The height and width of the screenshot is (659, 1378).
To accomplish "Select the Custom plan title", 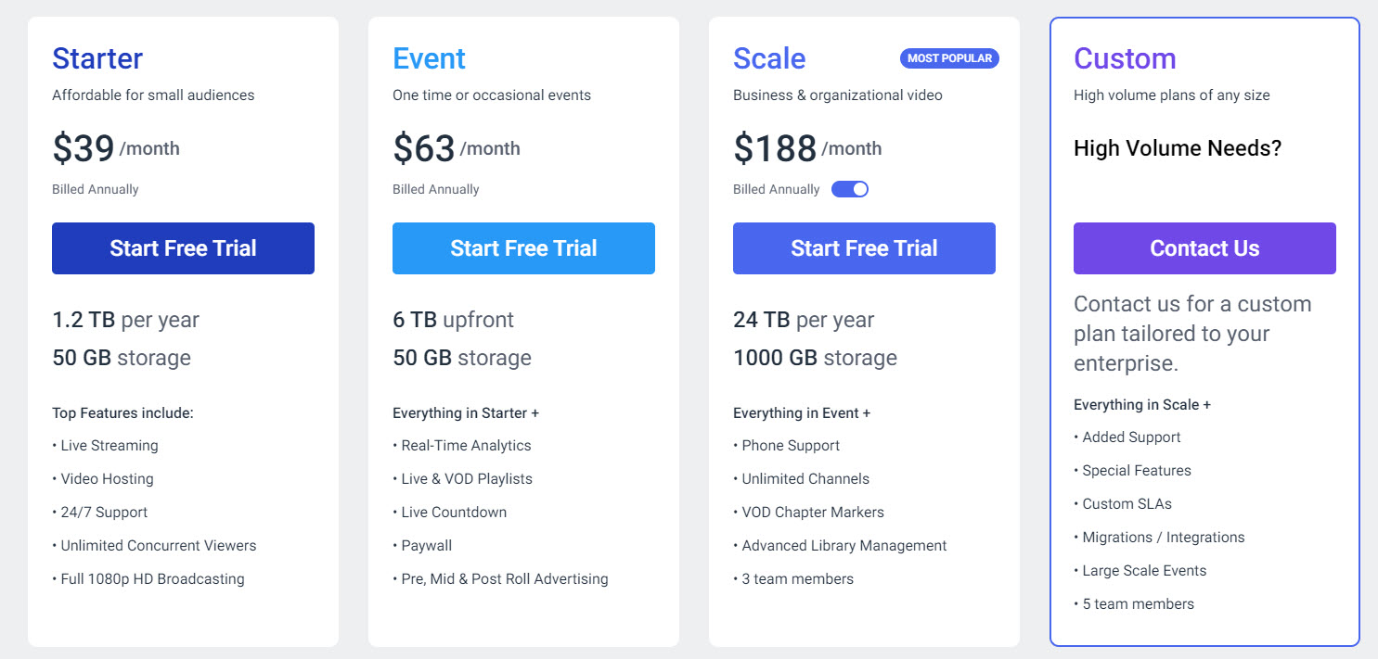I will point(1125,58).
